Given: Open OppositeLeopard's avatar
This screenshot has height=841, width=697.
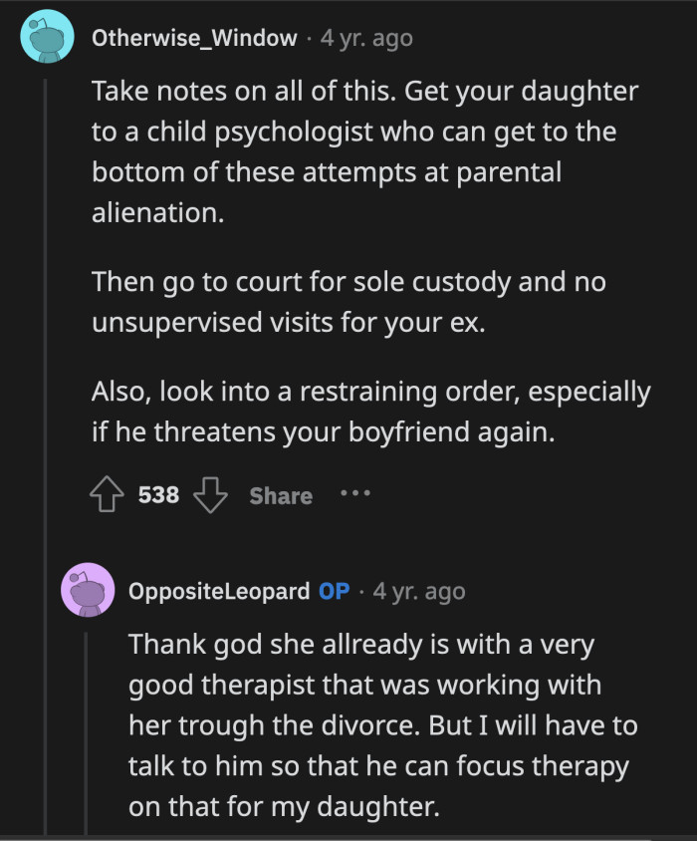Looking at the screenshot, I should [86, 592].
